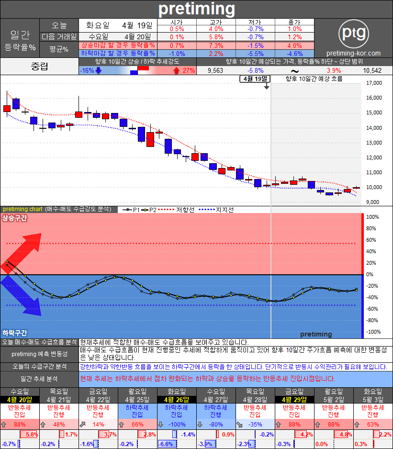Click the lower bound price 9,563

[x=215, y=70]
